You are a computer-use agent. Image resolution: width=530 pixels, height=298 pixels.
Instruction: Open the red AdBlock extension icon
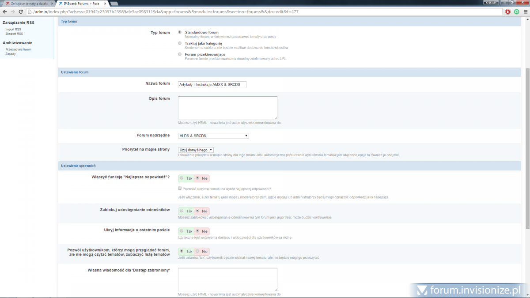point(508,11)
